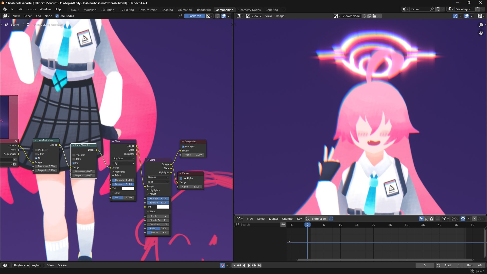Add a new workspace with plus button

coord(283,10)
